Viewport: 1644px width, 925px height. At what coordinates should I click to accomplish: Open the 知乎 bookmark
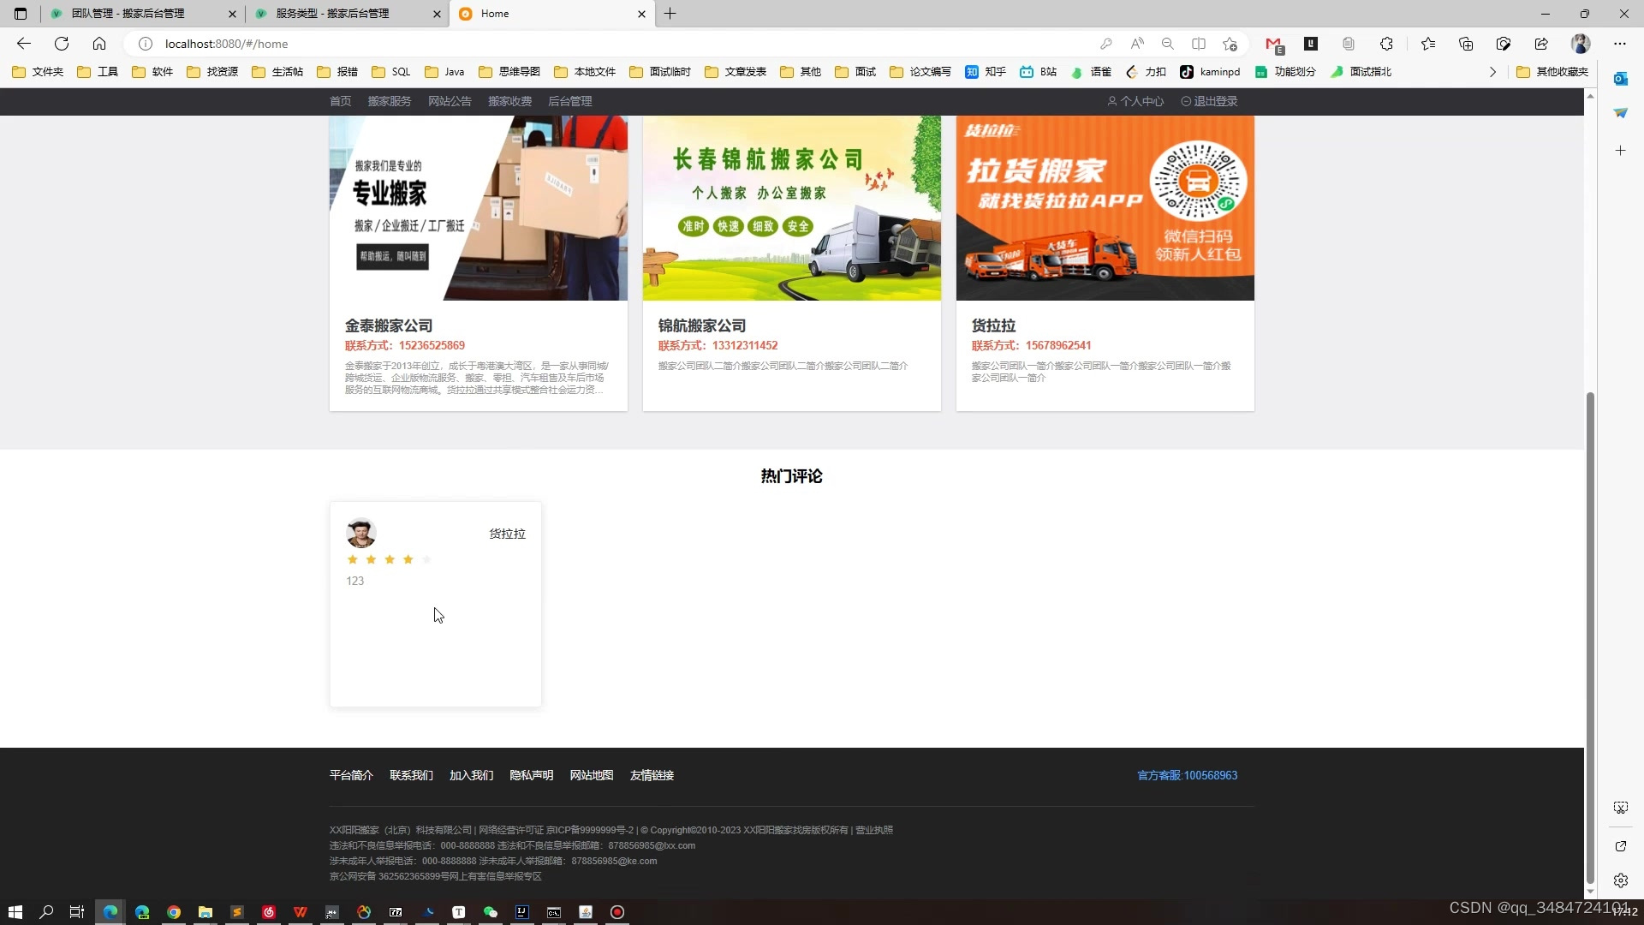pyautogui.click(x=986, y=72)
